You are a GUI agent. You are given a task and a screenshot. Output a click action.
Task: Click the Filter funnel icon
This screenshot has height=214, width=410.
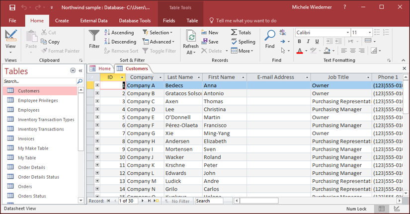tap(94, 36)
